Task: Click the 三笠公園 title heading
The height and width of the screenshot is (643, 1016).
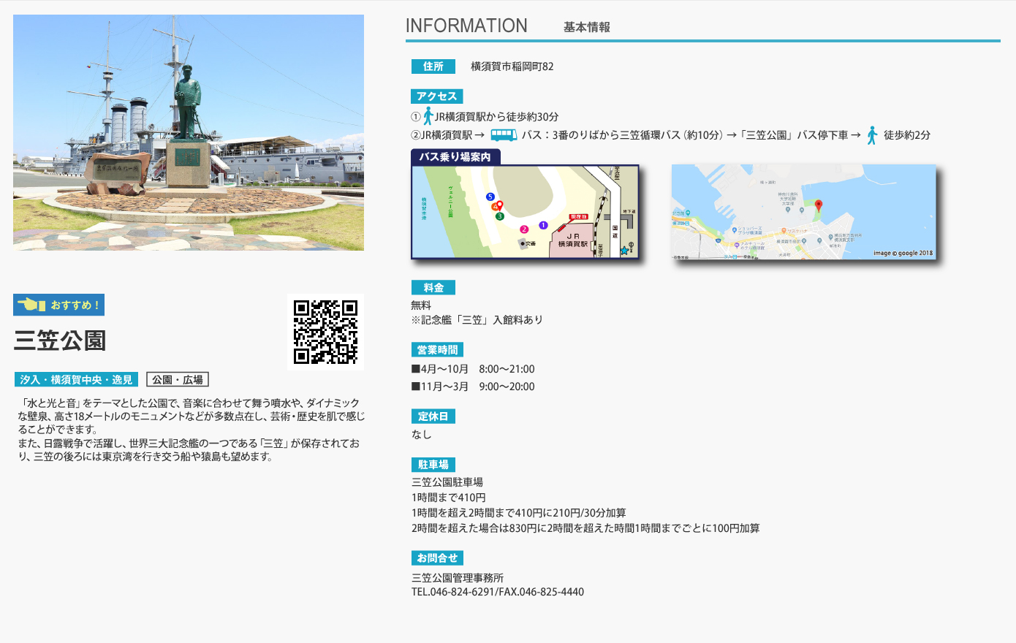Action: [60, 340]
